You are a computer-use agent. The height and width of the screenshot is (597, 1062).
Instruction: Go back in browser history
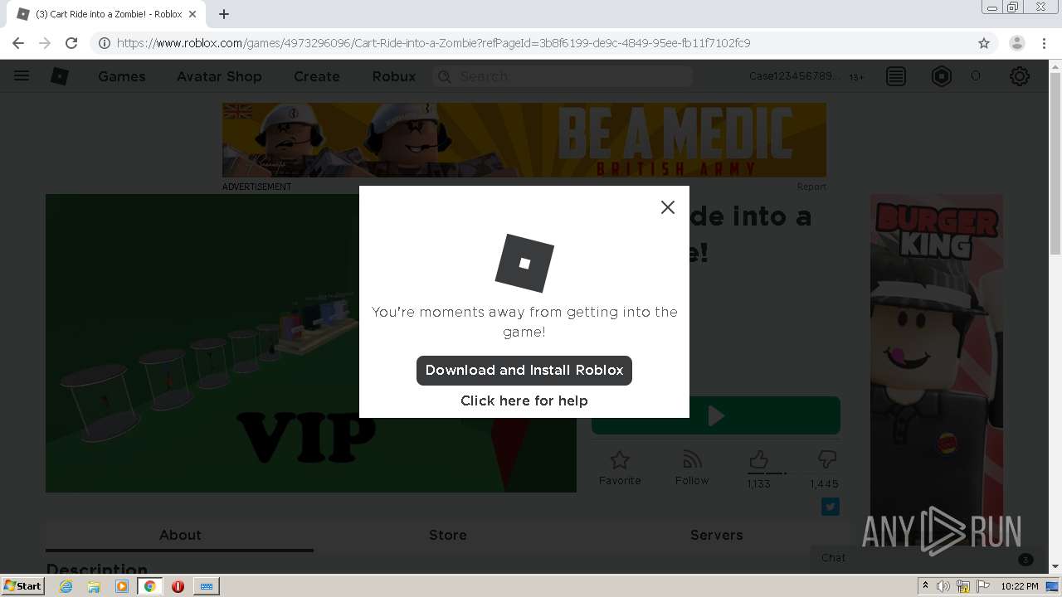18,43
